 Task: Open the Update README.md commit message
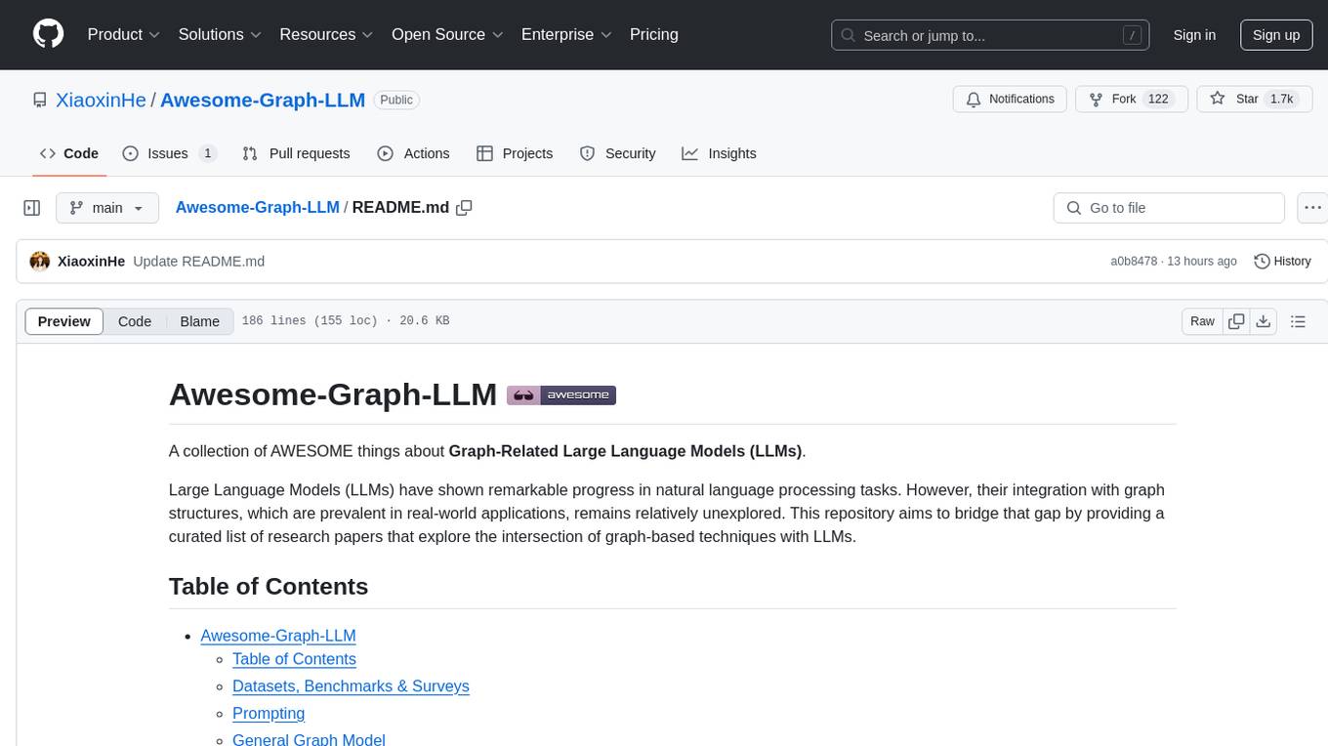(x=198, y=261)
